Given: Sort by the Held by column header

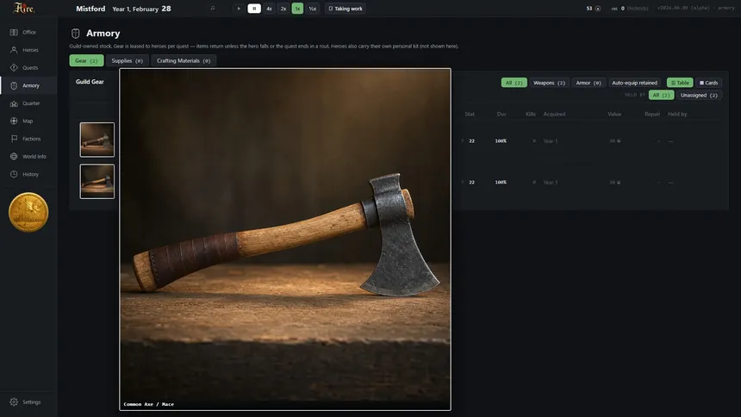Looking at the screenshot, I should coord(677,114).
